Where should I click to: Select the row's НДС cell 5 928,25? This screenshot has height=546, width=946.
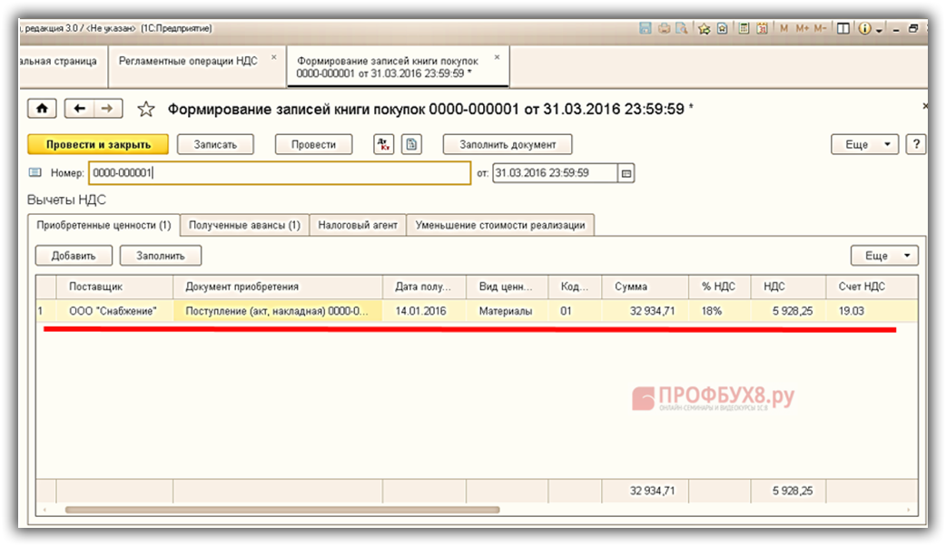point(788,311)
